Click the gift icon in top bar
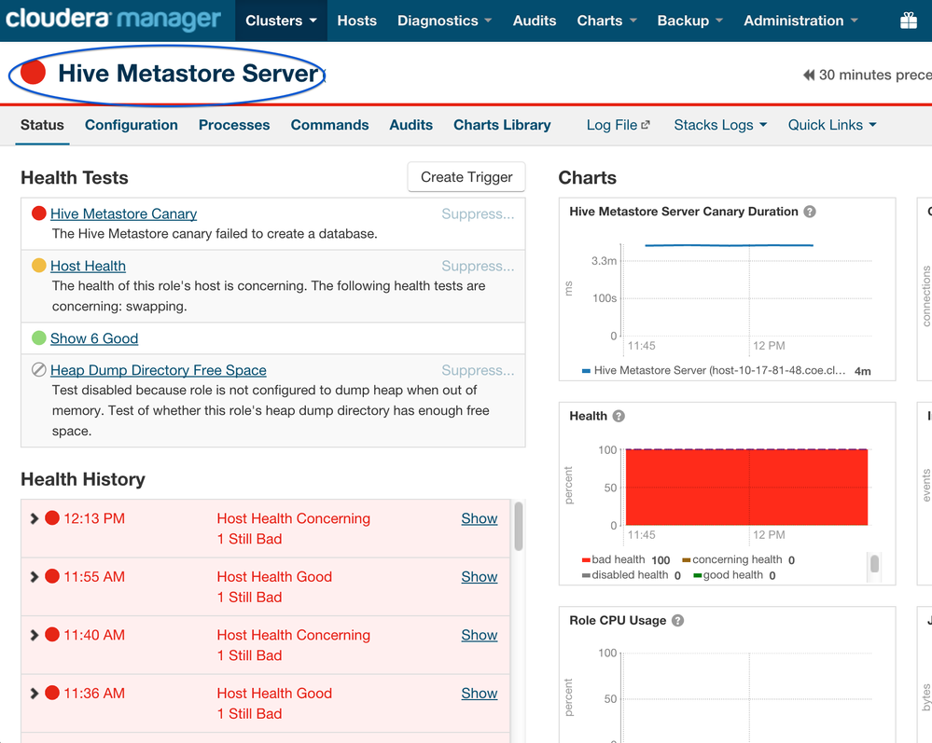 pos(908,21)
